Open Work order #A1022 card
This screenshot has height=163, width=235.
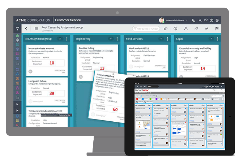[x=148, y=58]
